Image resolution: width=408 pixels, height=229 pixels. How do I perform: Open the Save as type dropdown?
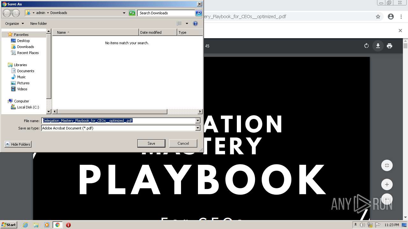198,128
